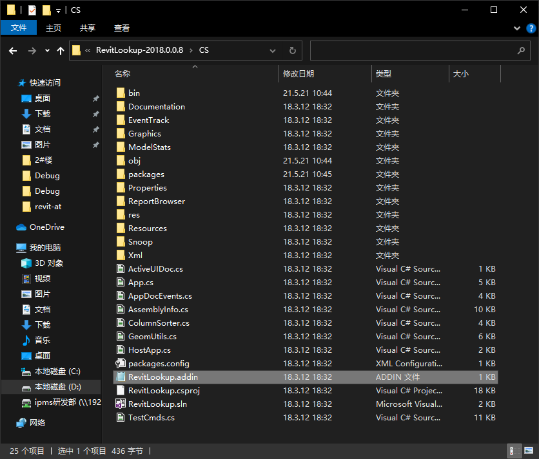
Task: Open pinned 下载 under quick access
Action: [43, 114]
